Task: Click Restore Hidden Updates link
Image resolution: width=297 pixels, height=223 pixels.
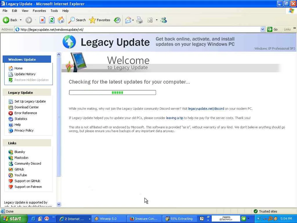Action: (x=31, y=80)
